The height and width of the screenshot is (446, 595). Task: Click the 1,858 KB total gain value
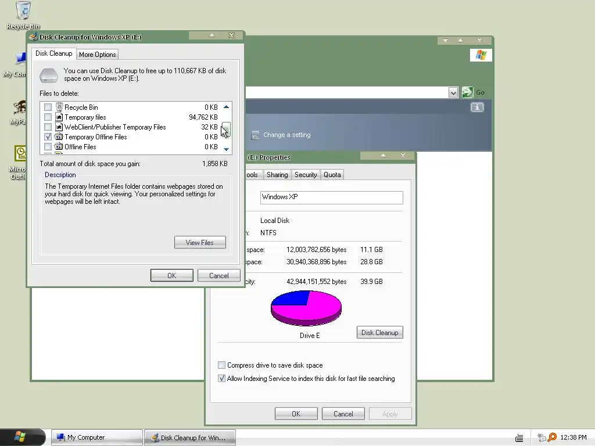pyautogui.click(x=215, y=163)
